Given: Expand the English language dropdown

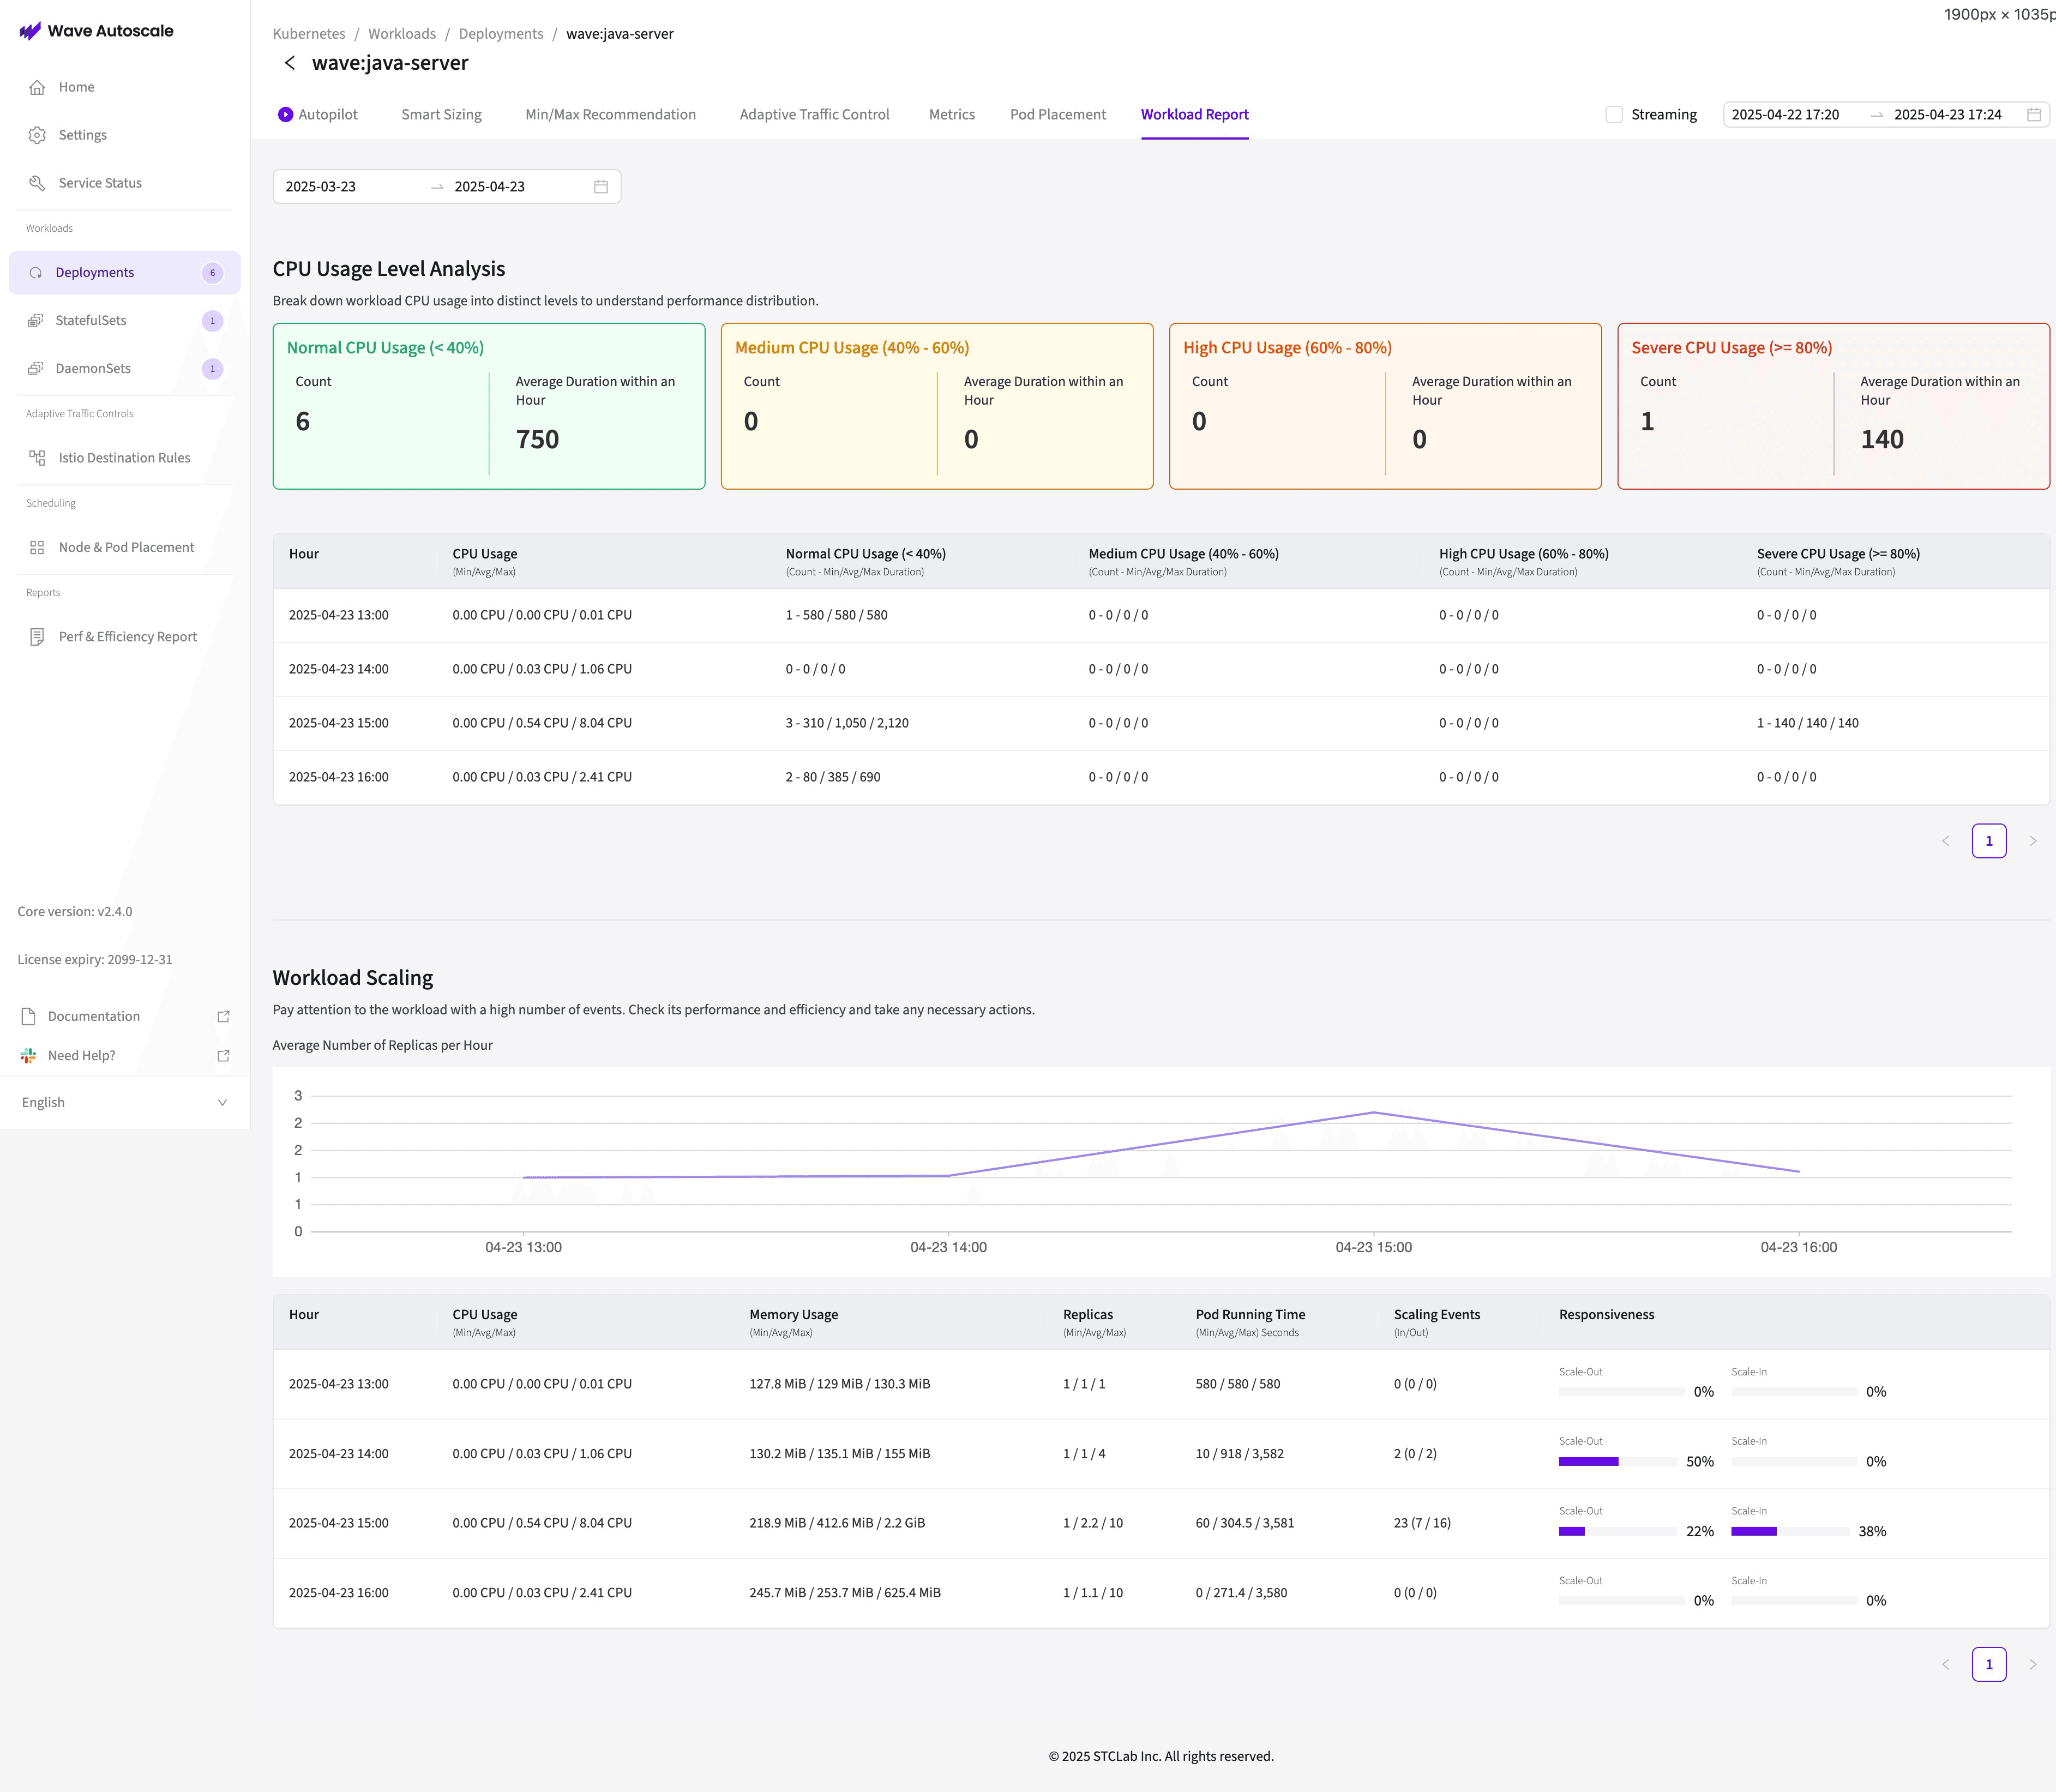Looking at the screenshot, I should [125, 1103].
